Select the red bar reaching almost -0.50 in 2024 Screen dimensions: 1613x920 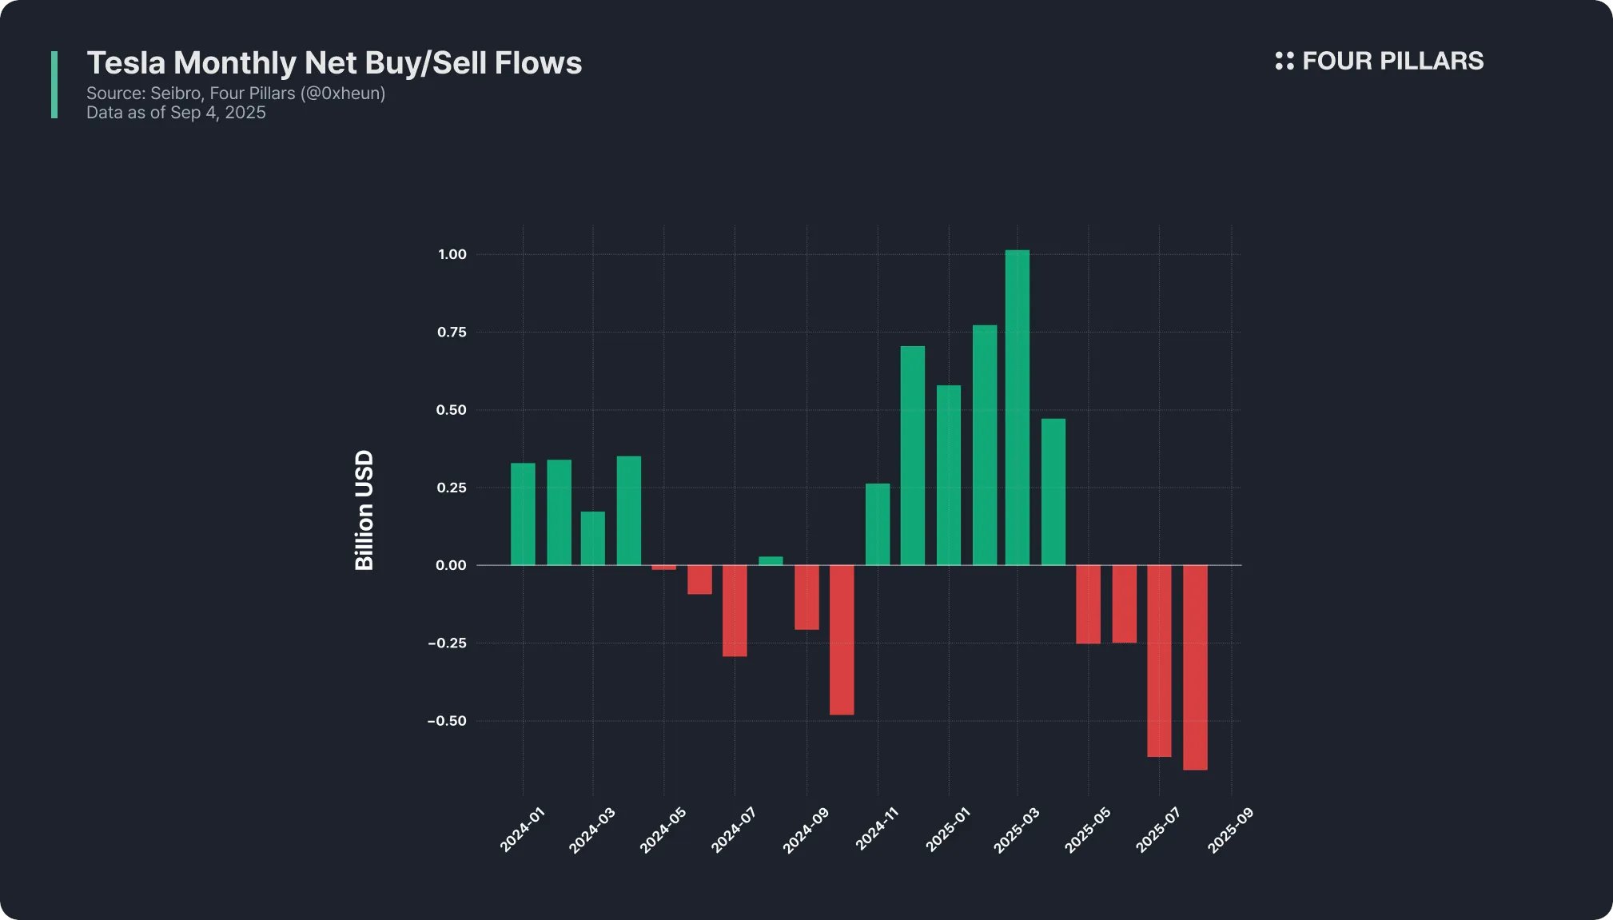click(x=842, y=639)
